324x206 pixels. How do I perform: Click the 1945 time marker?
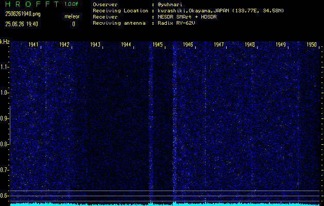[x=157, y=44]
